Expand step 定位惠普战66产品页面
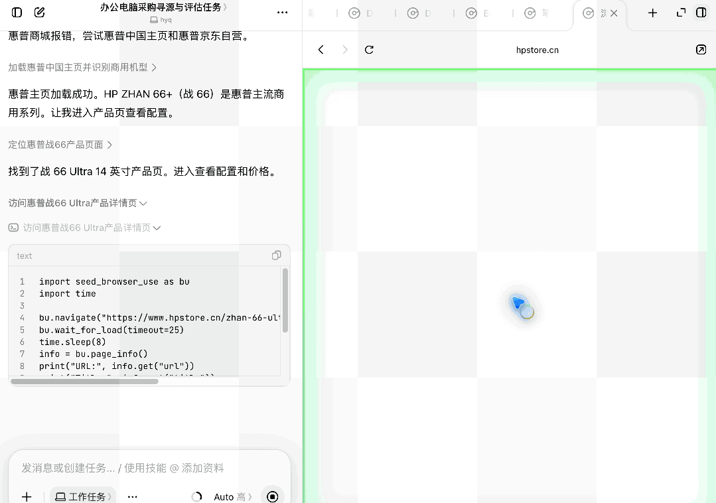 tap(60, 145)
